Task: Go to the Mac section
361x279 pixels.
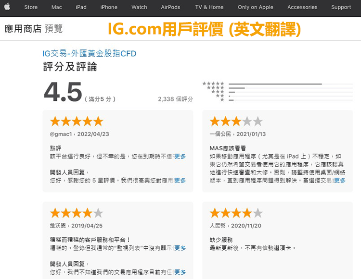Action: coord(57,7)
